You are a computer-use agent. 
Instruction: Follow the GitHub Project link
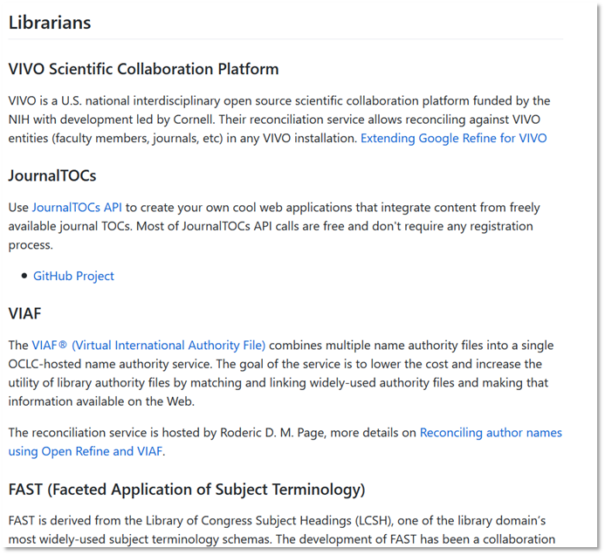pos(73,276)
